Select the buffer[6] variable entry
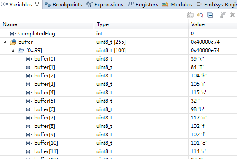The image size is (237, 159). coord(45,109)
